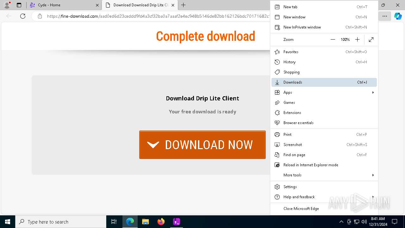Select the Download Drip Lite Client tab
Screen dimensions: 405x228
pyautogui.click(x=140, y=5)
